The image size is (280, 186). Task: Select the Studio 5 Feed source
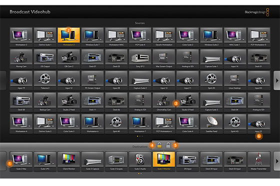click(187, 102)
